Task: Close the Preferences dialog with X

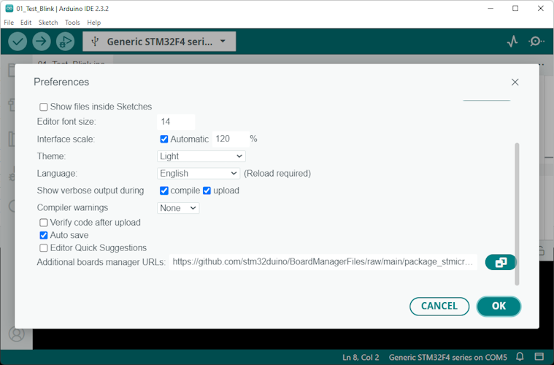Action: pos(515,82)
